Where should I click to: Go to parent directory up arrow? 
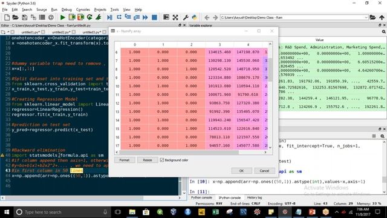click(x=382, y=18)
